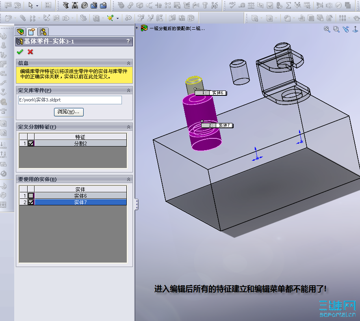360x321 pixels.
Task: Collapse the 要使用的实体(B) section
Action: point(128,179)
